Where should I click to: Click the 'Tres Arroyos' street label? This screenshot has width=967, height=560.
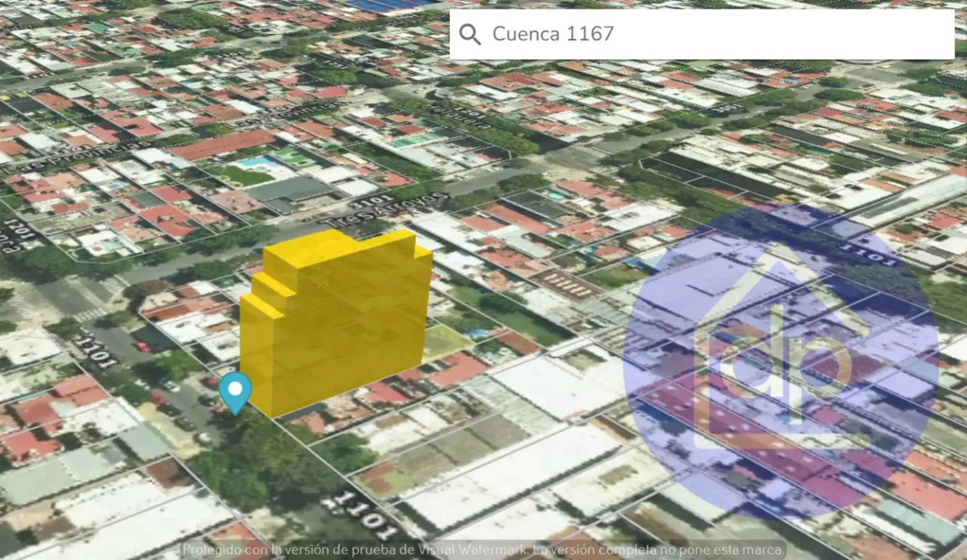tap(385, 210)
